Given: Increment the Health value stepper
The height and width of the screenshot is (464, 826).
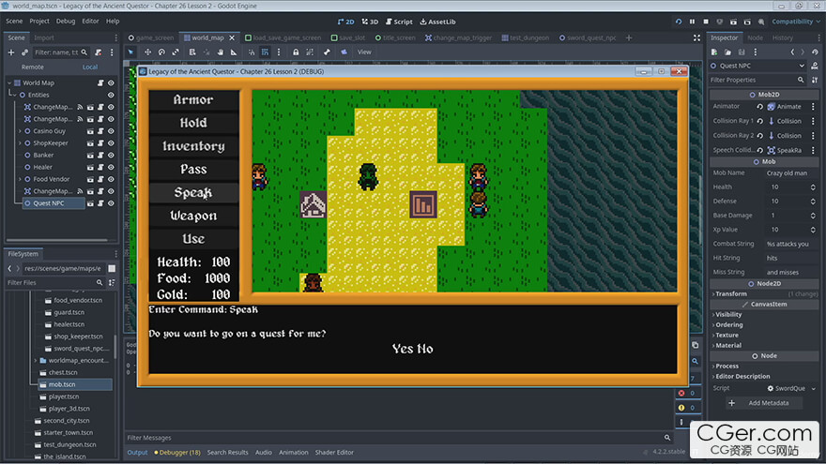Looking at the screenshot, I should [813, 186].
